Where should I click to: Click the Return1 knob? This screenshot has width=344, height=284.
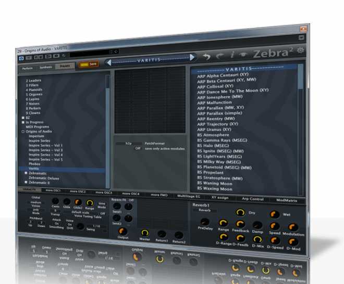[162, 234]
